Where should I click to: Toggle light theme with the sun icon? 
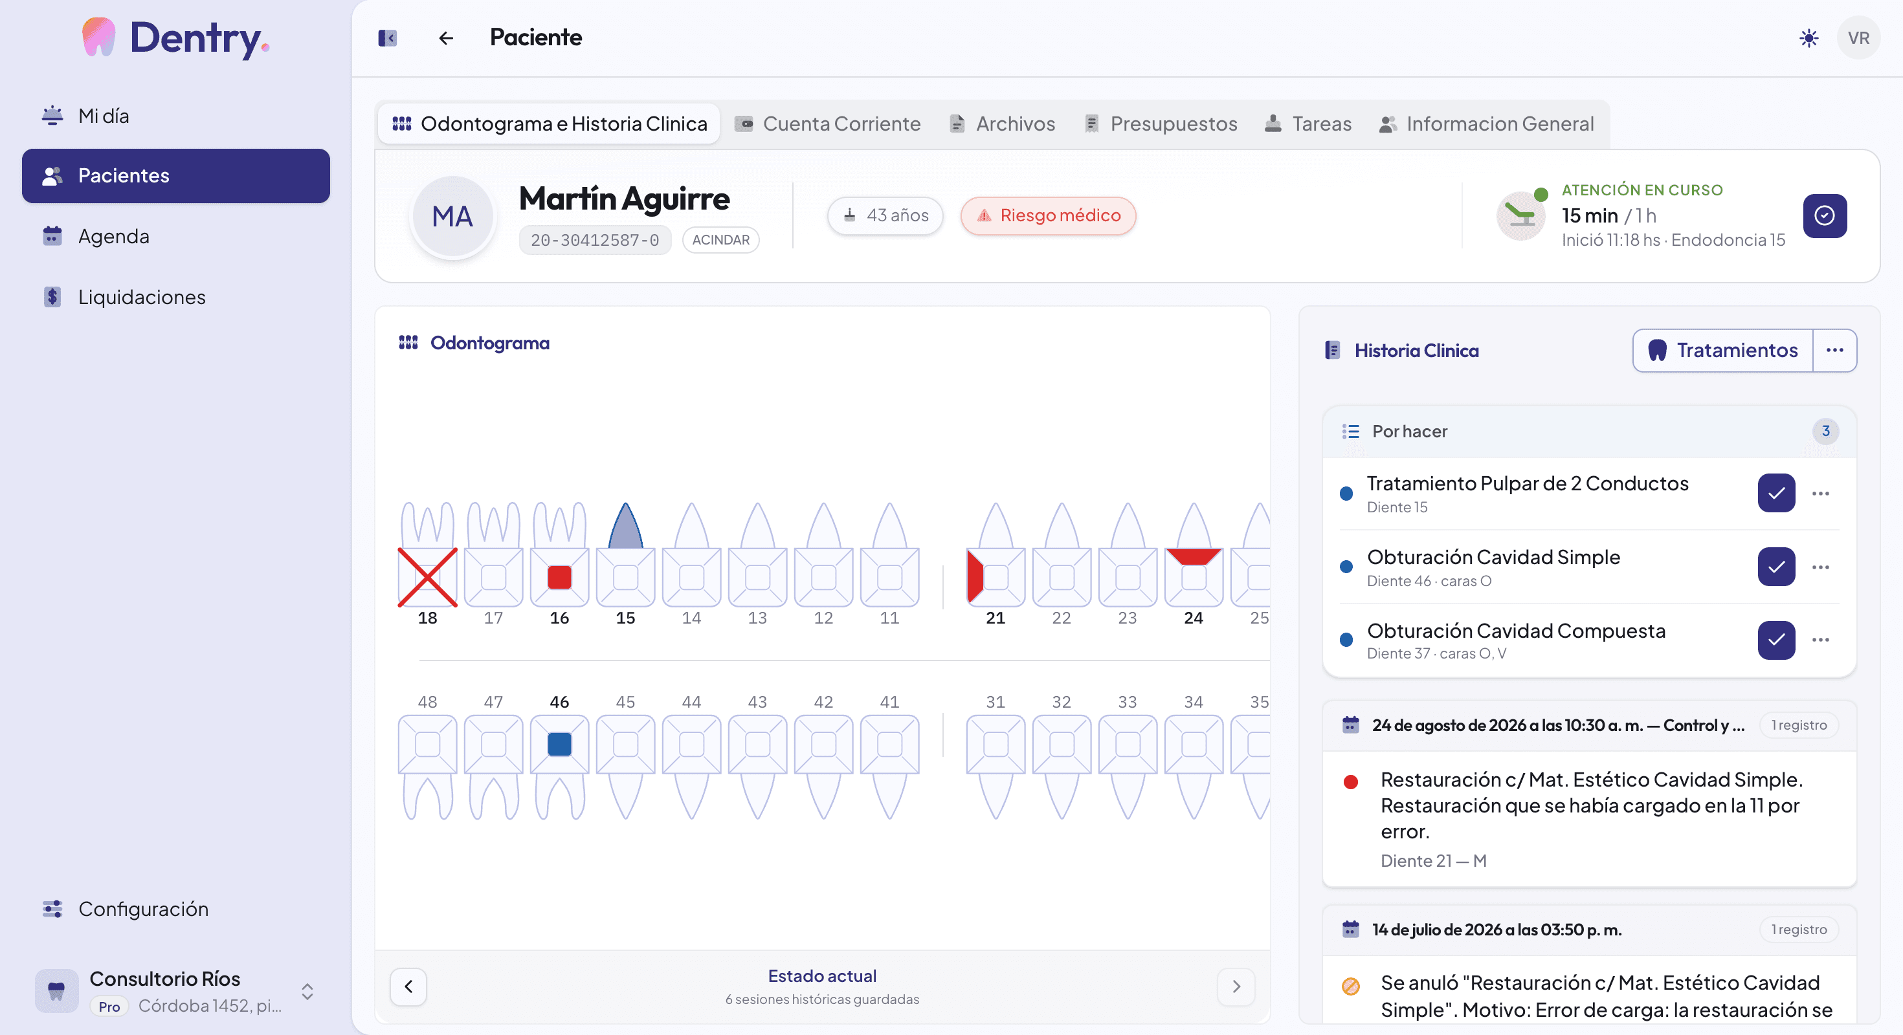coord(1808,38)
